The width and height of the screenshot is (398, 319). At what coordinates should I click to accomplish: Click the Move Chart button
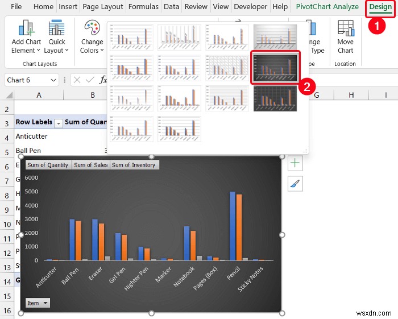point(346,36)
